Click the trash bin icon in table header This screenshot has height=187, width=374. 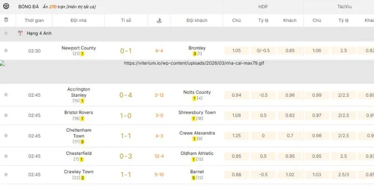6,20
